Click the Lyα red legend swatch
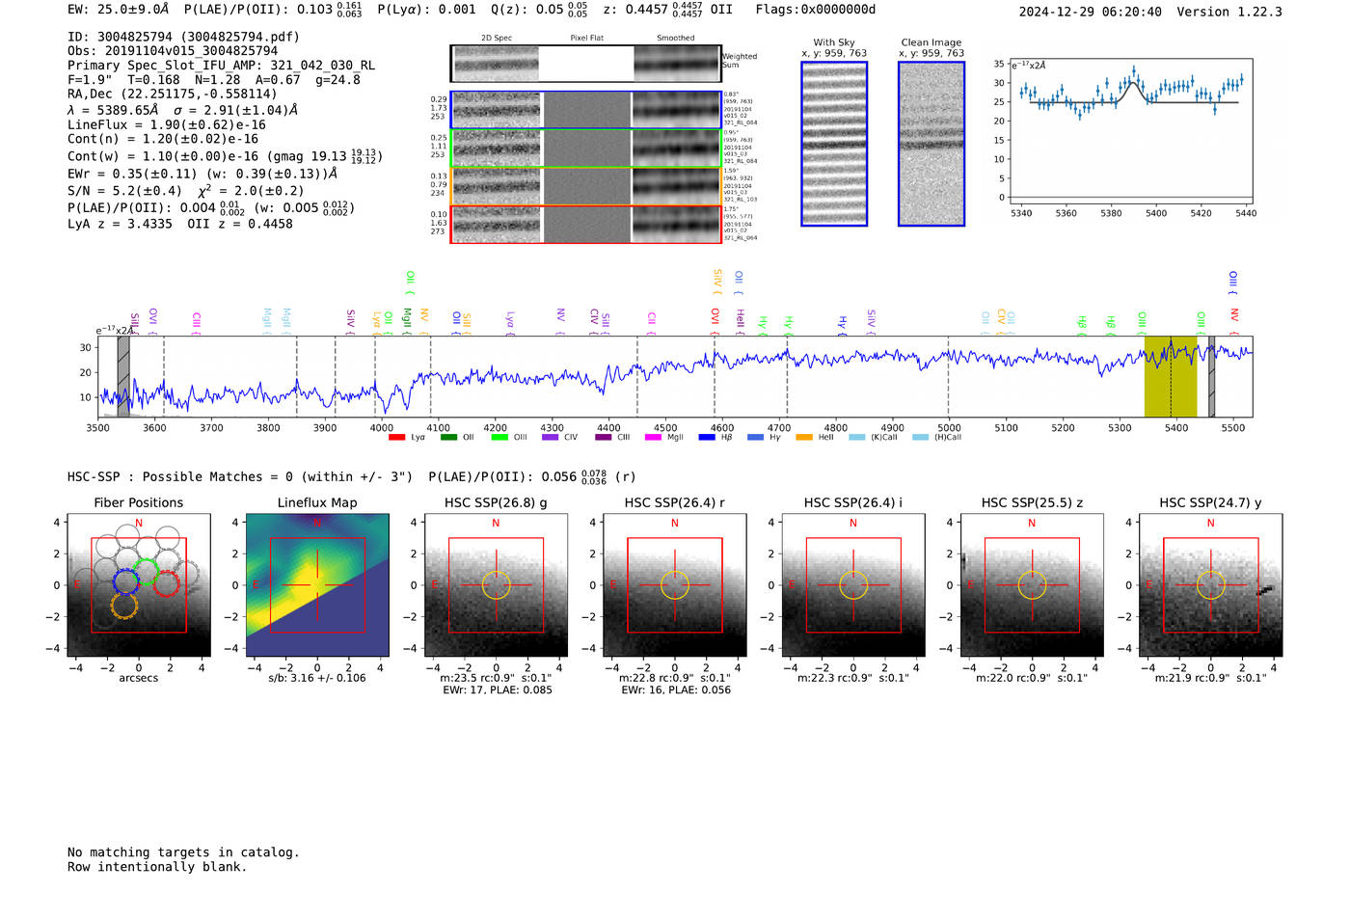 [x=396, y=438]
